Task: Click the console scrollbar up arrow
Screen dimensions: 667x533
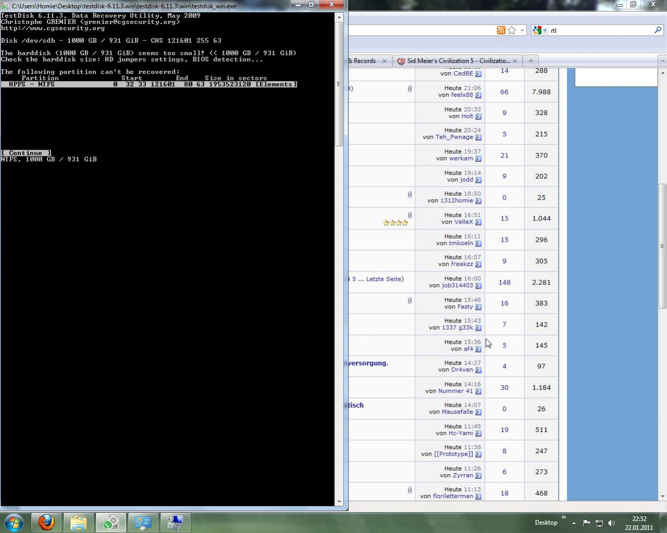Action: (339, 17)
